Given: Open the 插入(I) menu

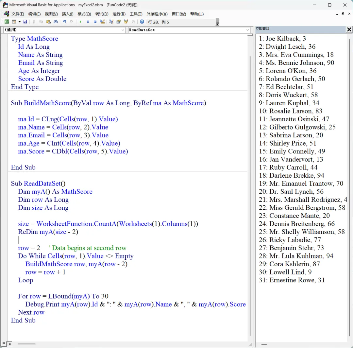Looking at the screenshot, I should click(68, 14).
